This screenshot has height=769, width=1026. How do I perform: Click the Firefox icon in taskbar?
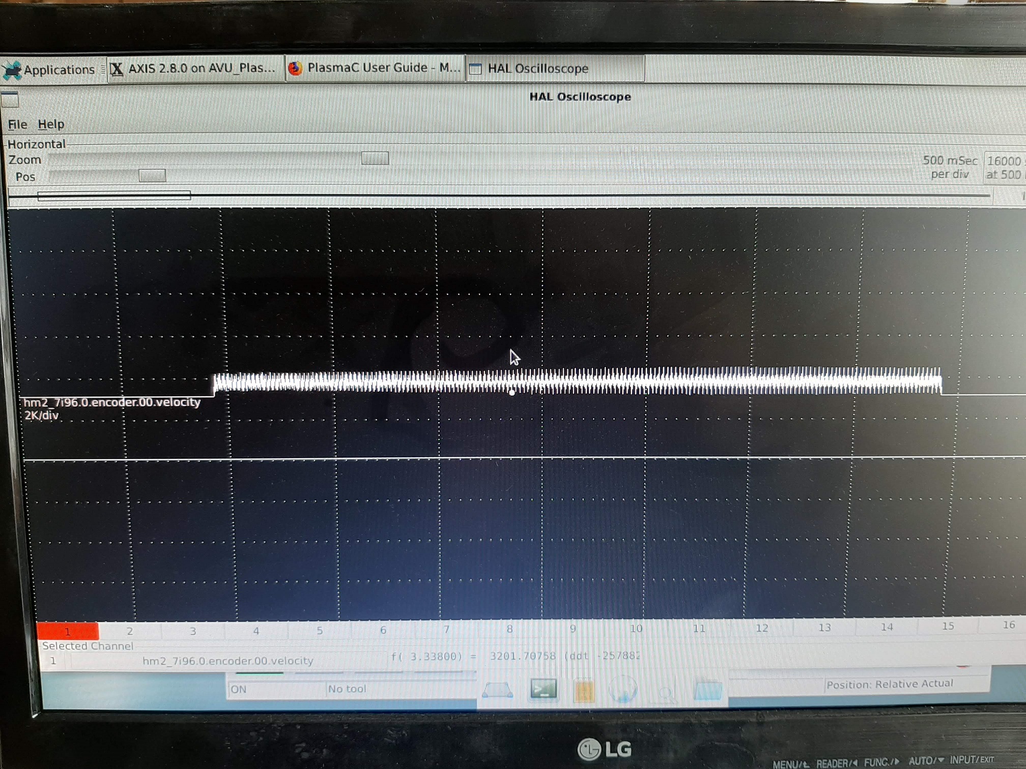[295, 68]
